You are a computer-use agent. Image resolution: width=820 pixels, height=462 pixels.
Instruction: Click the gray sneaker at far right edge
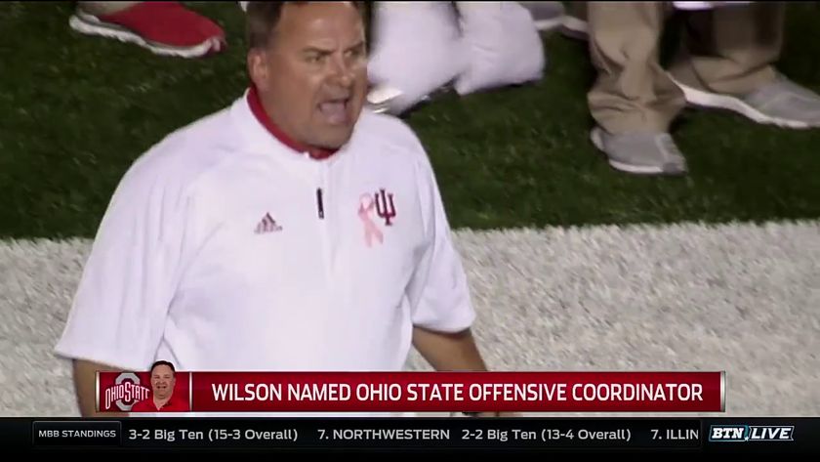pyautogui.click(x=753, y=100)
